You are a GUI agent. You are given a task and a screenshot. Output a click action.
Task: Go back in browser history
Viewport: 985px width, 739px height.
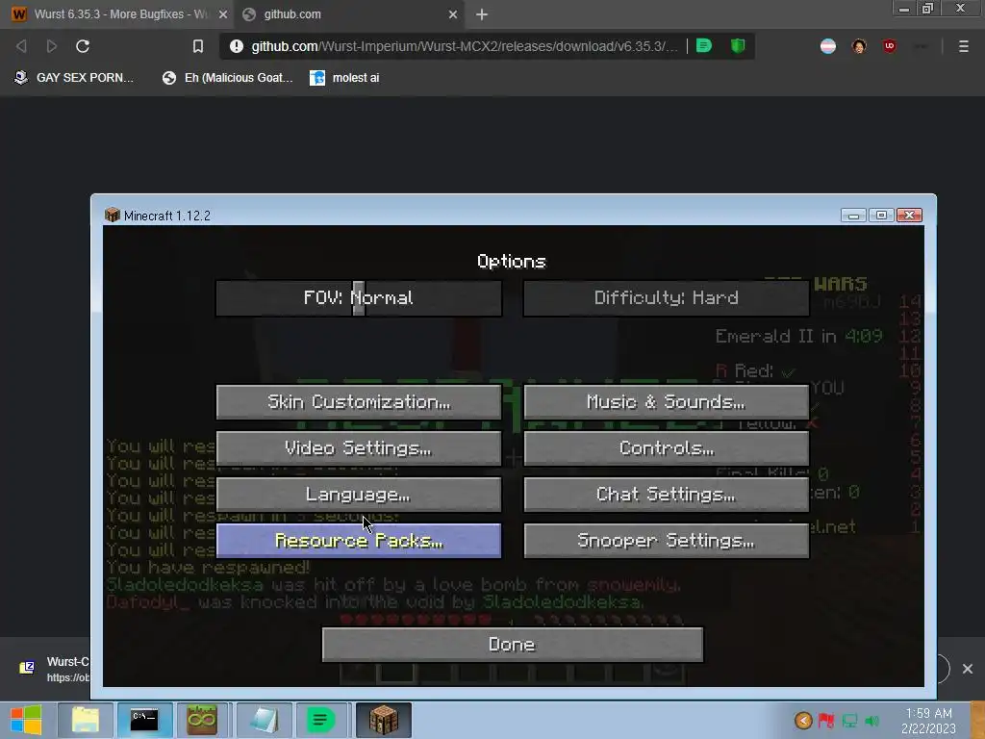click(21, 46)
